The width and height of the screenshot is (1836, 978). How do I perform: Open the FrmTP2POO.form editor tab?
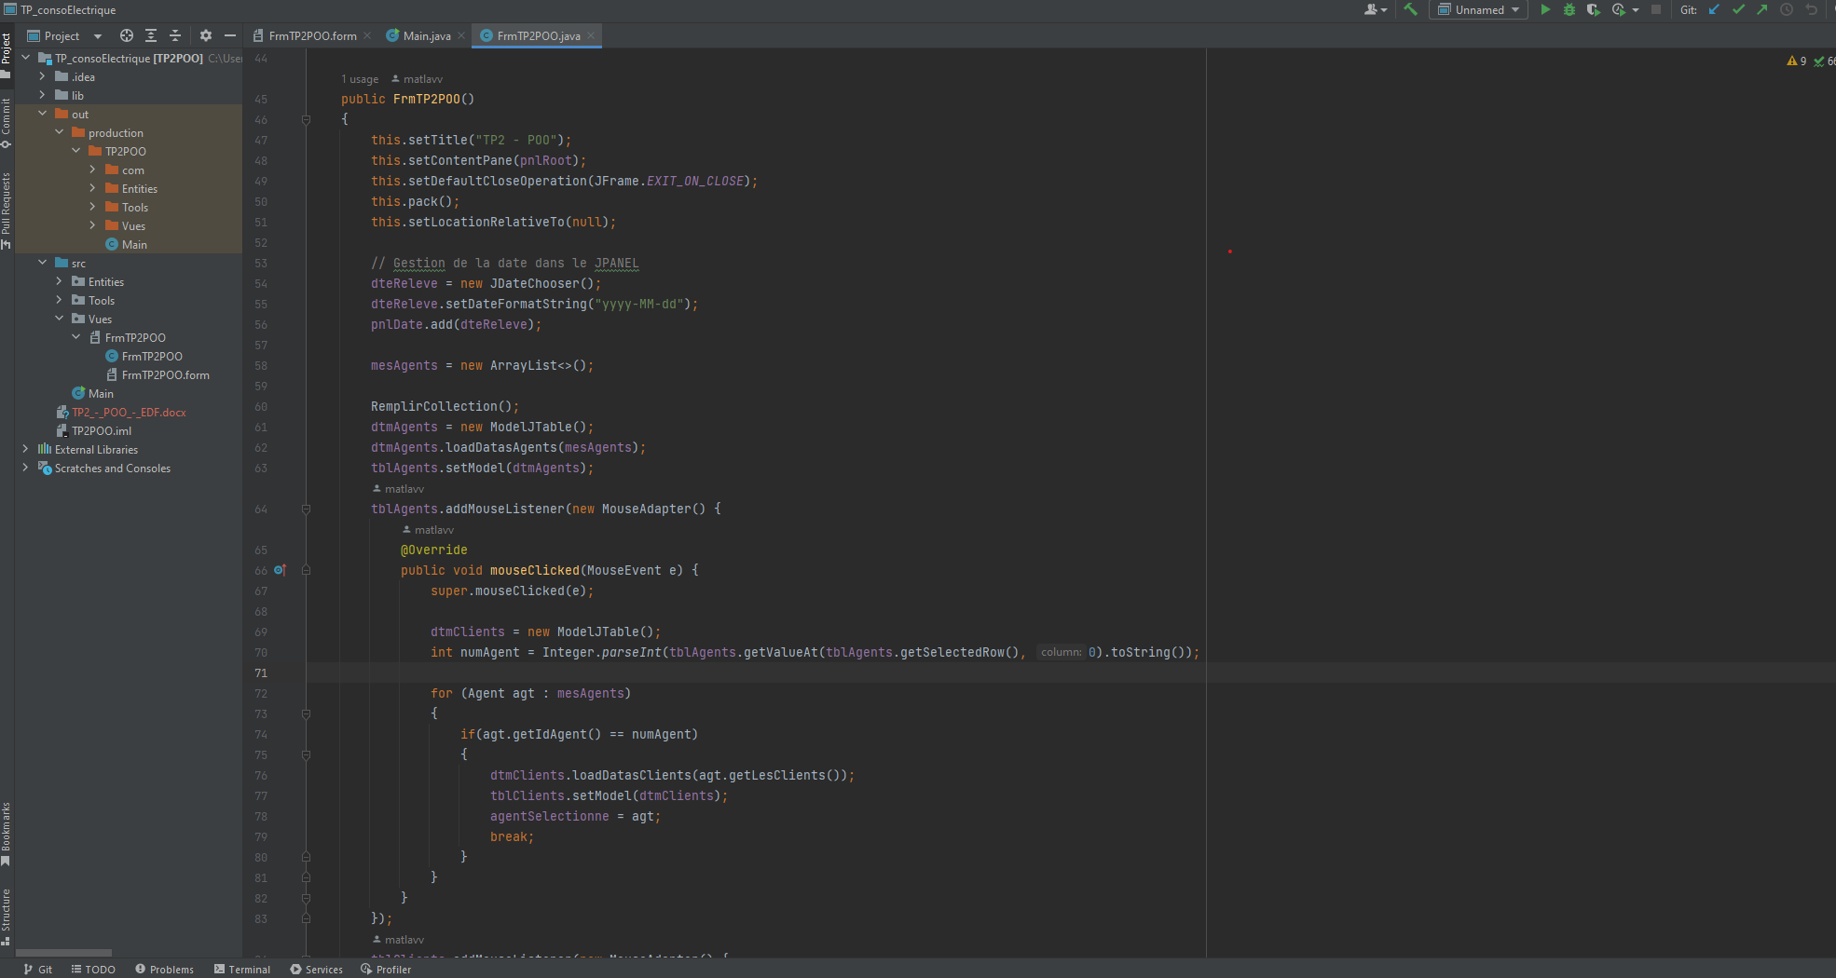click(311, 35)
